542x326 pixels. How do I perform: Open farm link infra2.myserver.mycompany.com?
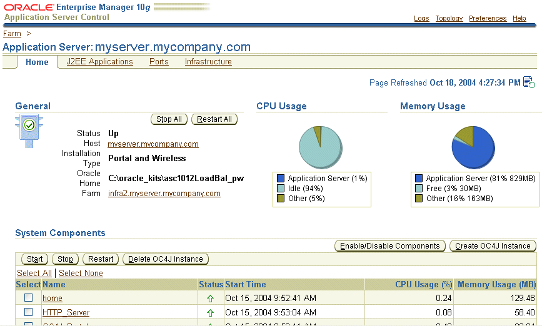pyautogui.click(x=164, y=194)
